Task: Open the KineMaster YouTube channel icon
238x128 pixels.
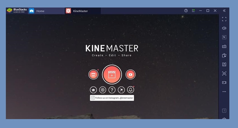Action: pyautogui.click(x=130, y=74)
